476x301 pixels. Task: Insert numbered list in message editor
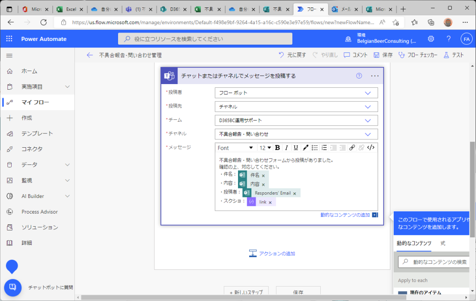tap(324, 148)
